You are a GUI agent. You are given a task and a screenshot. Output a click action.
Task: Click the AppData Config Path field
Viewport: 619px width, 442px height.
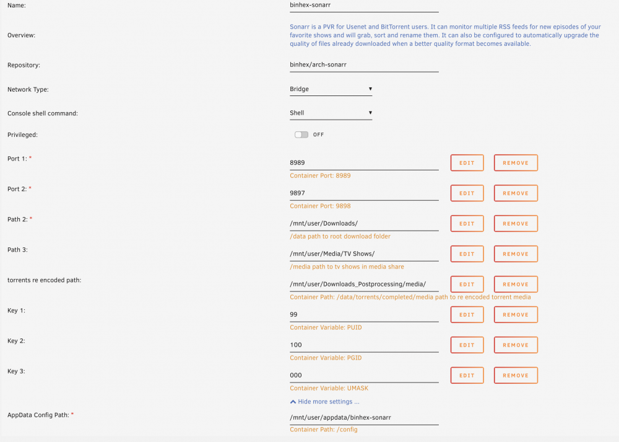point(364,418)
